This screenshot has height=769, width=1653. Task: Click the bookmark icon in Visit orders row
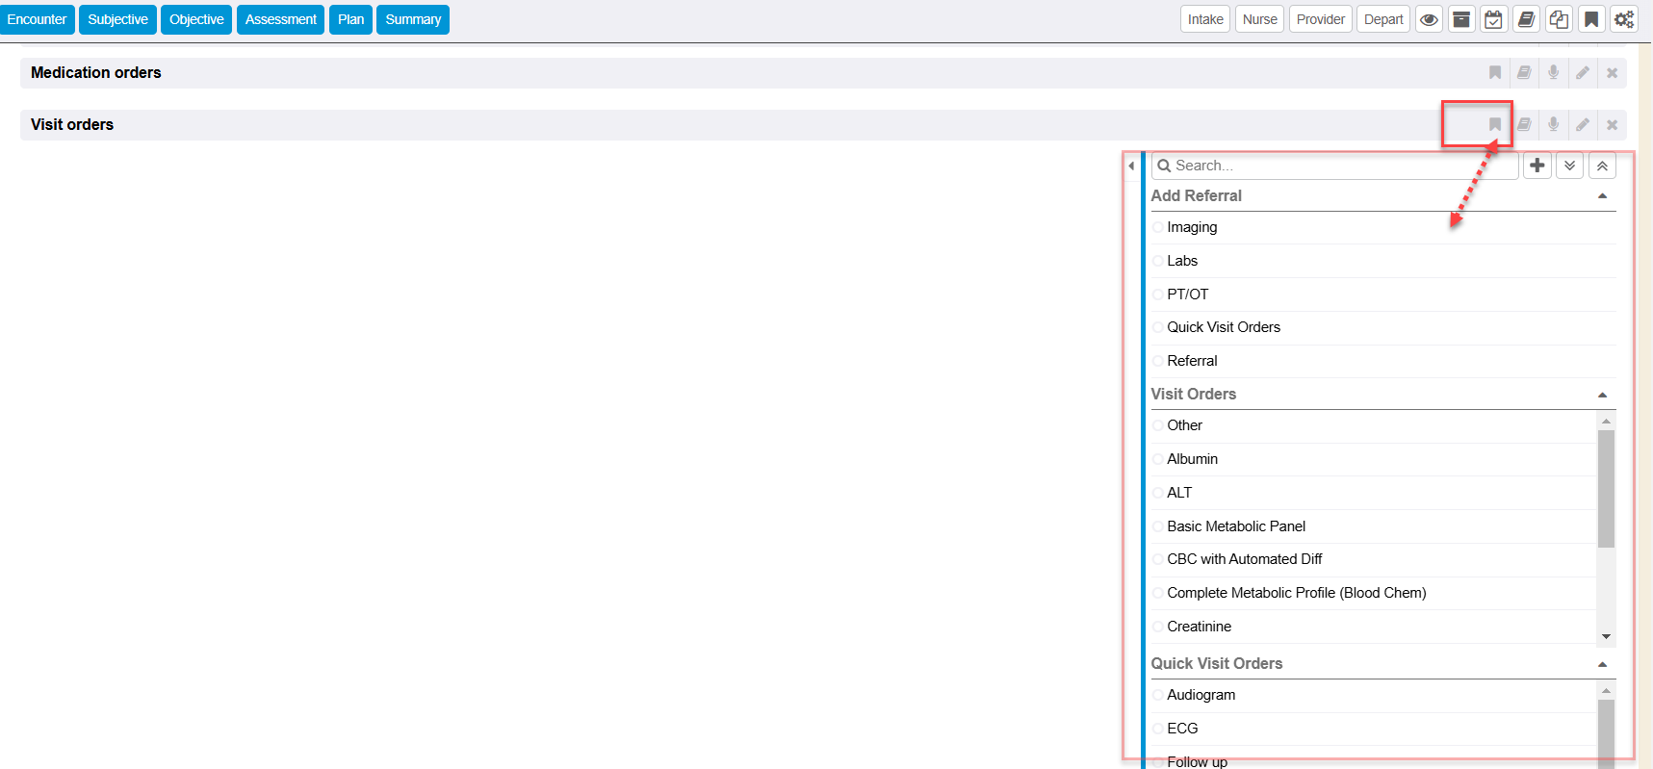click(1494, 124)
